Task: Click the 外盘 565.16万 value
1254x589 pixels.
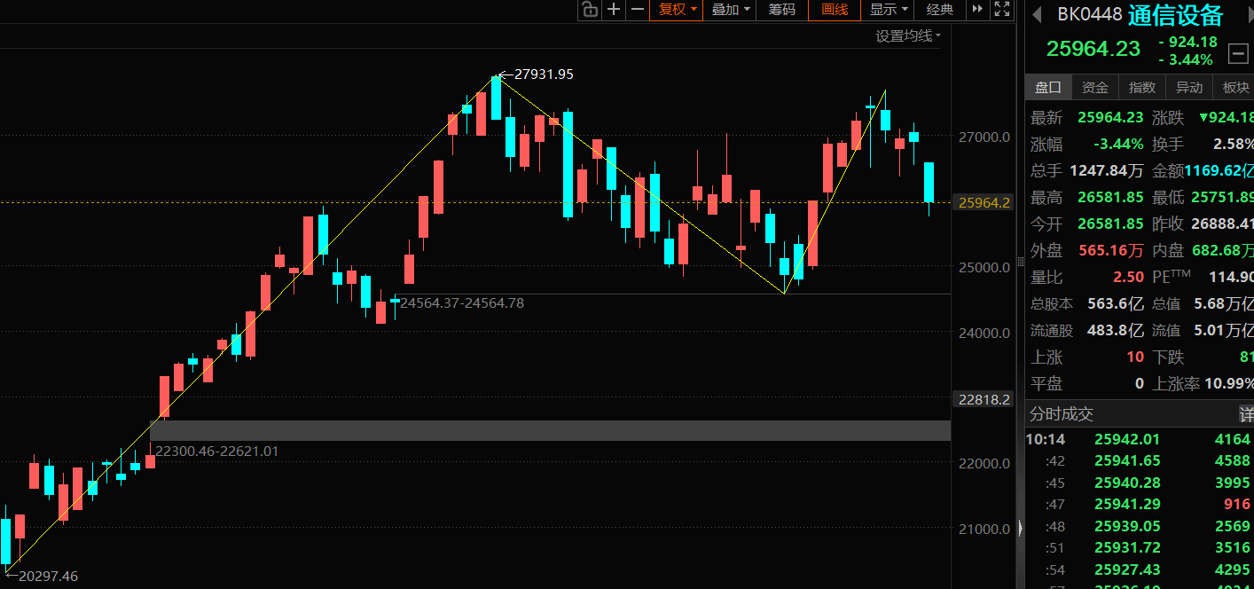Action: (x=1111, y=250)
